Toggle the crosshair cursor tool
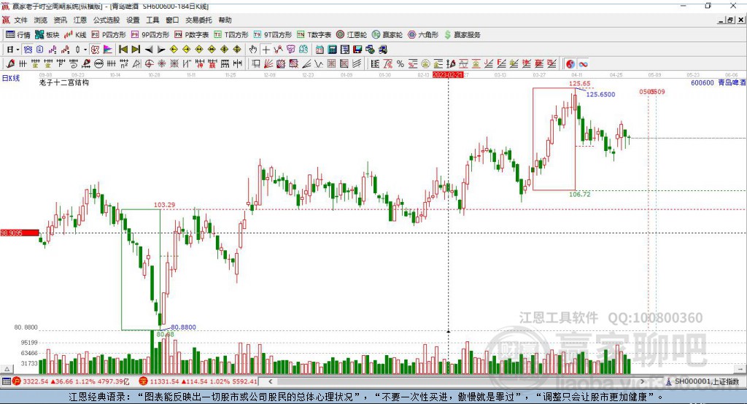Viewport: 747px width, 404px height. [266, 50]
